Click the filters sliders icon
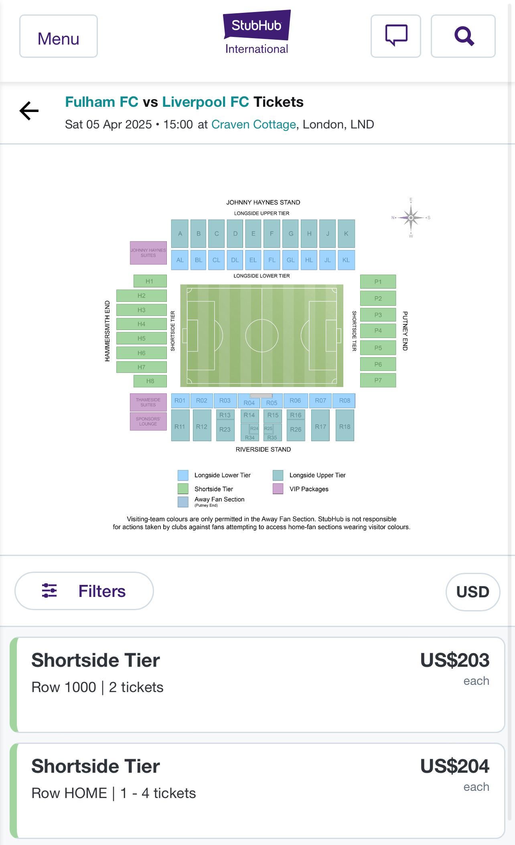This screenshot has height=845, width=515. [x=49, y=590]
